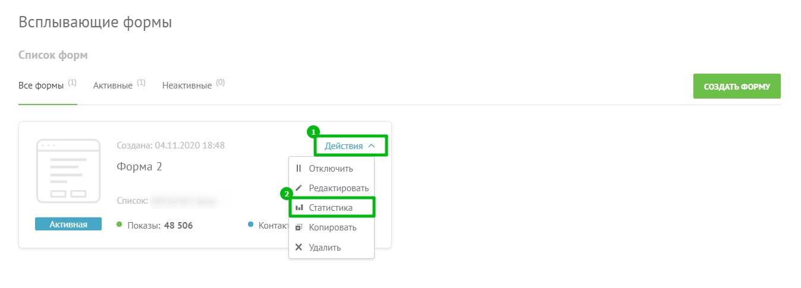This screenshot has height=288, width=801.
Task: Click the pencil icon beside Редактировать
Action: click(299, 188)
